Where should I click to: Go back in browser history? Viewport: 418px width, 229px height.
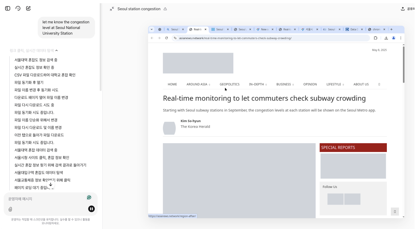point(152,38)
